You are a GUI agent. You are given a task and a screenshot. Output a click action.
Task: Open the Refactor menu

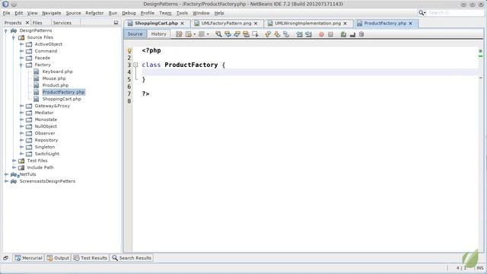point(94,13)
